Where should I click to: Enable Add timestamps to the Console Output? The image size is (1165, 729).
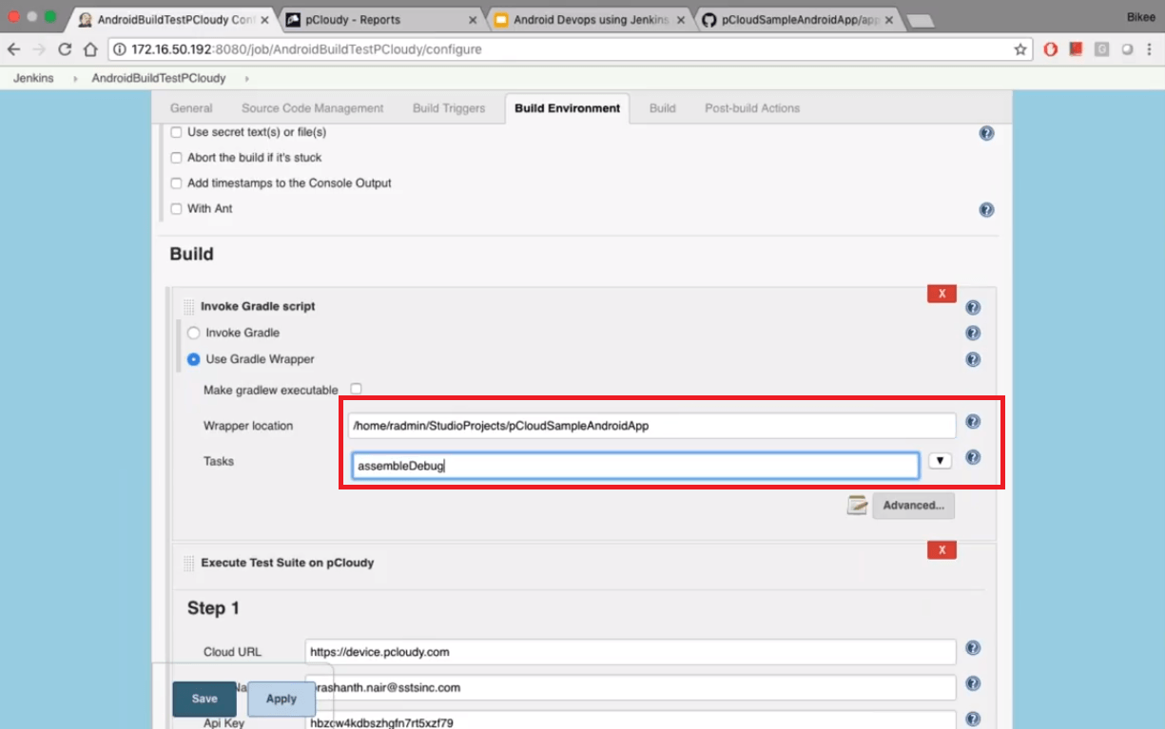(176, 183)
